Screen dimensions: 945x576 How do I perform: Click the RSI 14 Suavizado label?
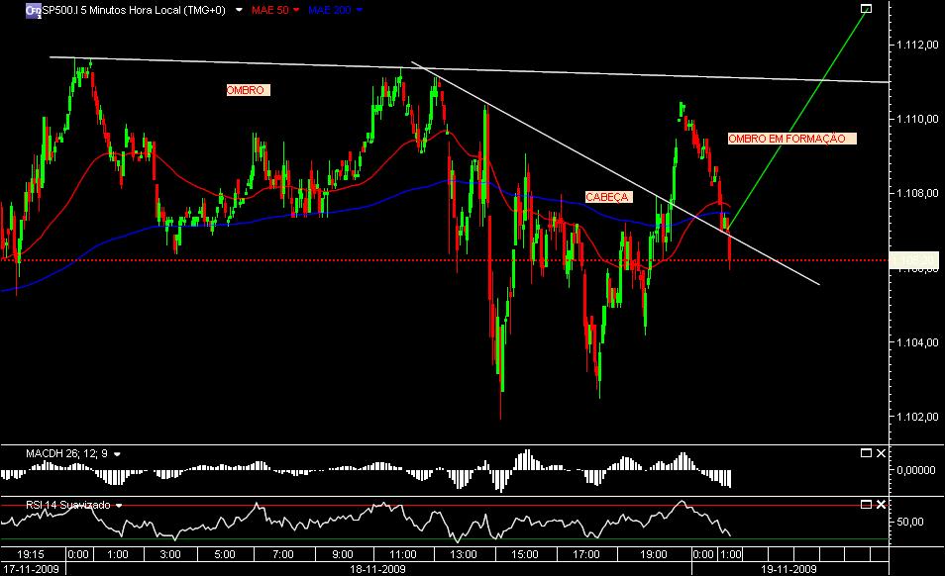click(x=68, y=505)
